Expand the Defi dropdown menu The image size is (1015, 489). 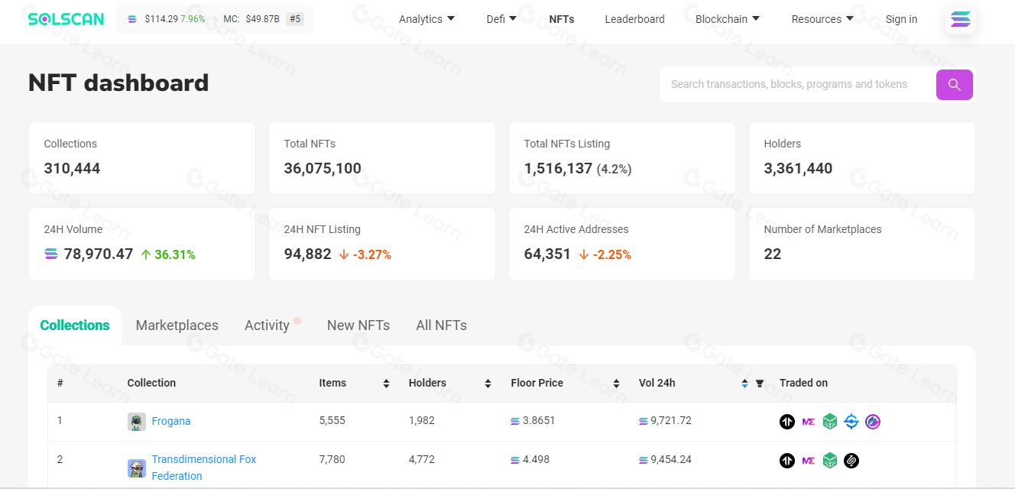pos(501,19)
